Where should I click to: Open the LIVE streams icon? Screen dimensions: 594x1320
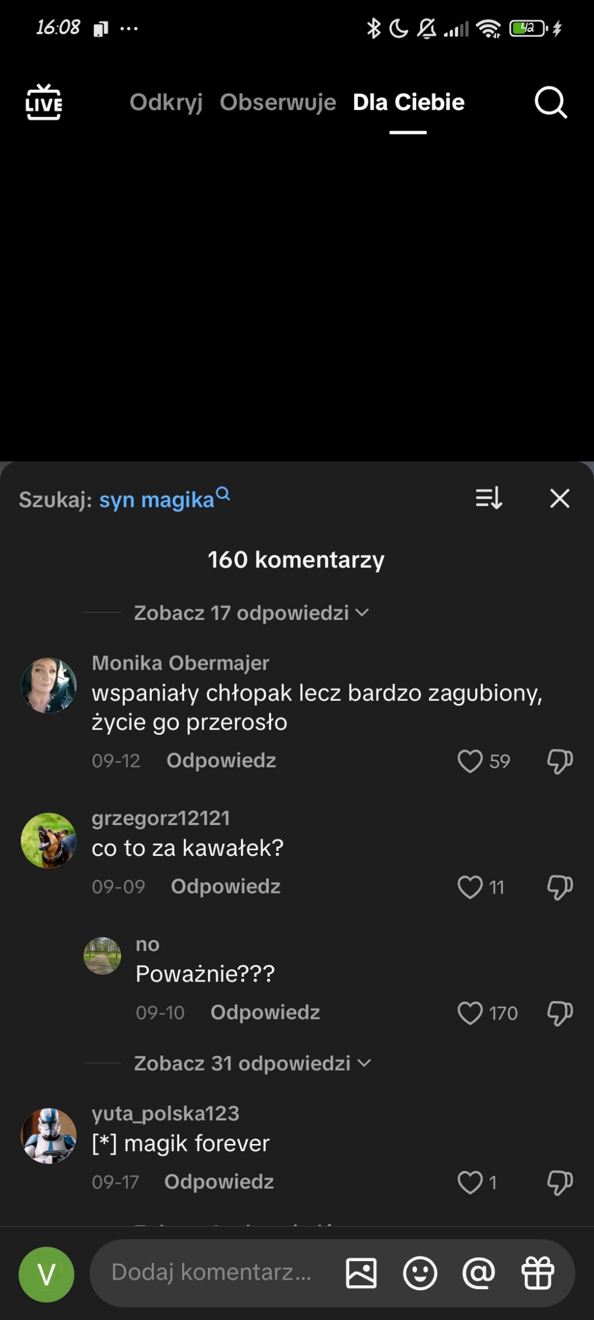tap(44, 103)
